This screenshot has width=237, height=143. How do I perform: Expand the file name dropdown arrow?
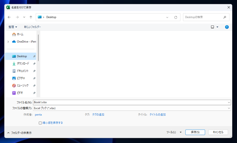point(229,102)
